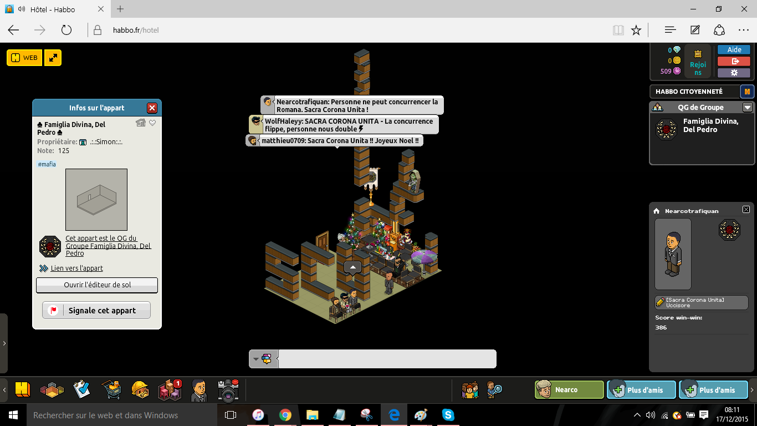Click Famiglia Divina, Del Pedro group name

[710, 125]
